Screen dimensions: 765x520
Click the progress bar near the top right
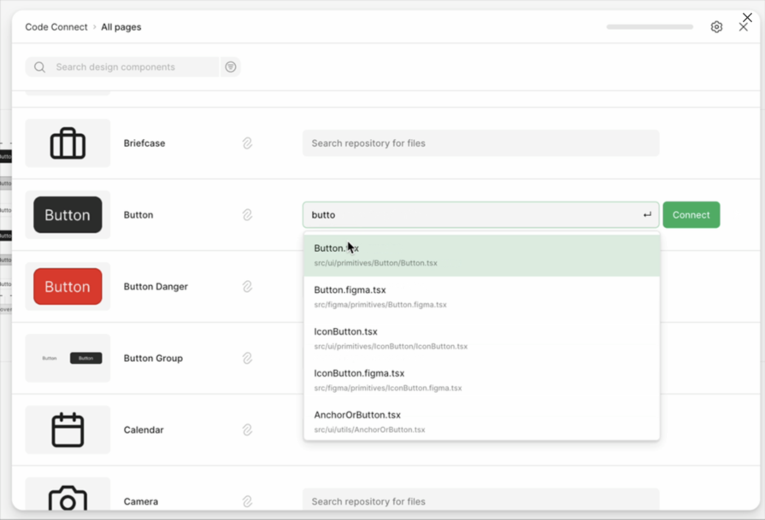coord(649,26)
